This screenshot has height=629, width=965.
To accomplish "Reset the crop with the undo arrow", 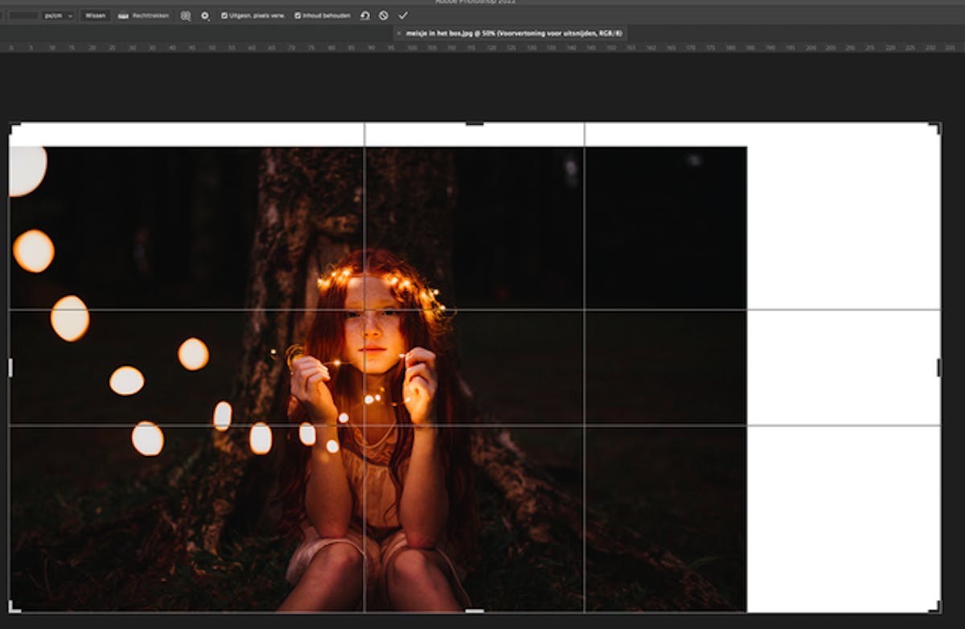I will pyautogui.click(x=365, y=15).
